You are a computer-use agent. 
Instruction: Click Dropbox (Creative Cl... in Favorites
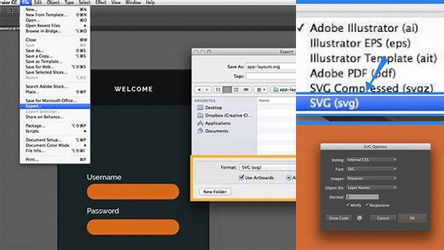click(x=224, y=115)
